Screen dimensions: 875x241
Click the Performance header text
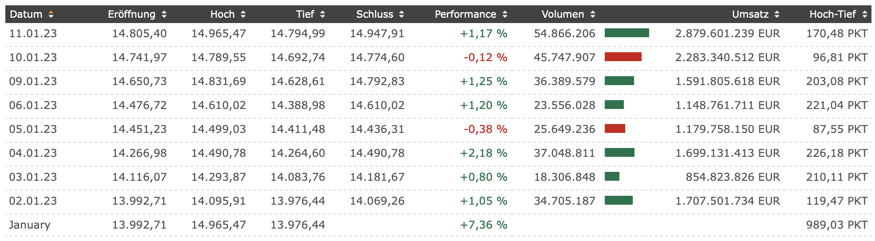point(465,15)
